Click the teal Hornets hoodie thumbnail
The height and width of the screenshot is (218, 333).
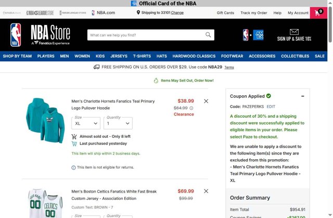coord(45,120)
